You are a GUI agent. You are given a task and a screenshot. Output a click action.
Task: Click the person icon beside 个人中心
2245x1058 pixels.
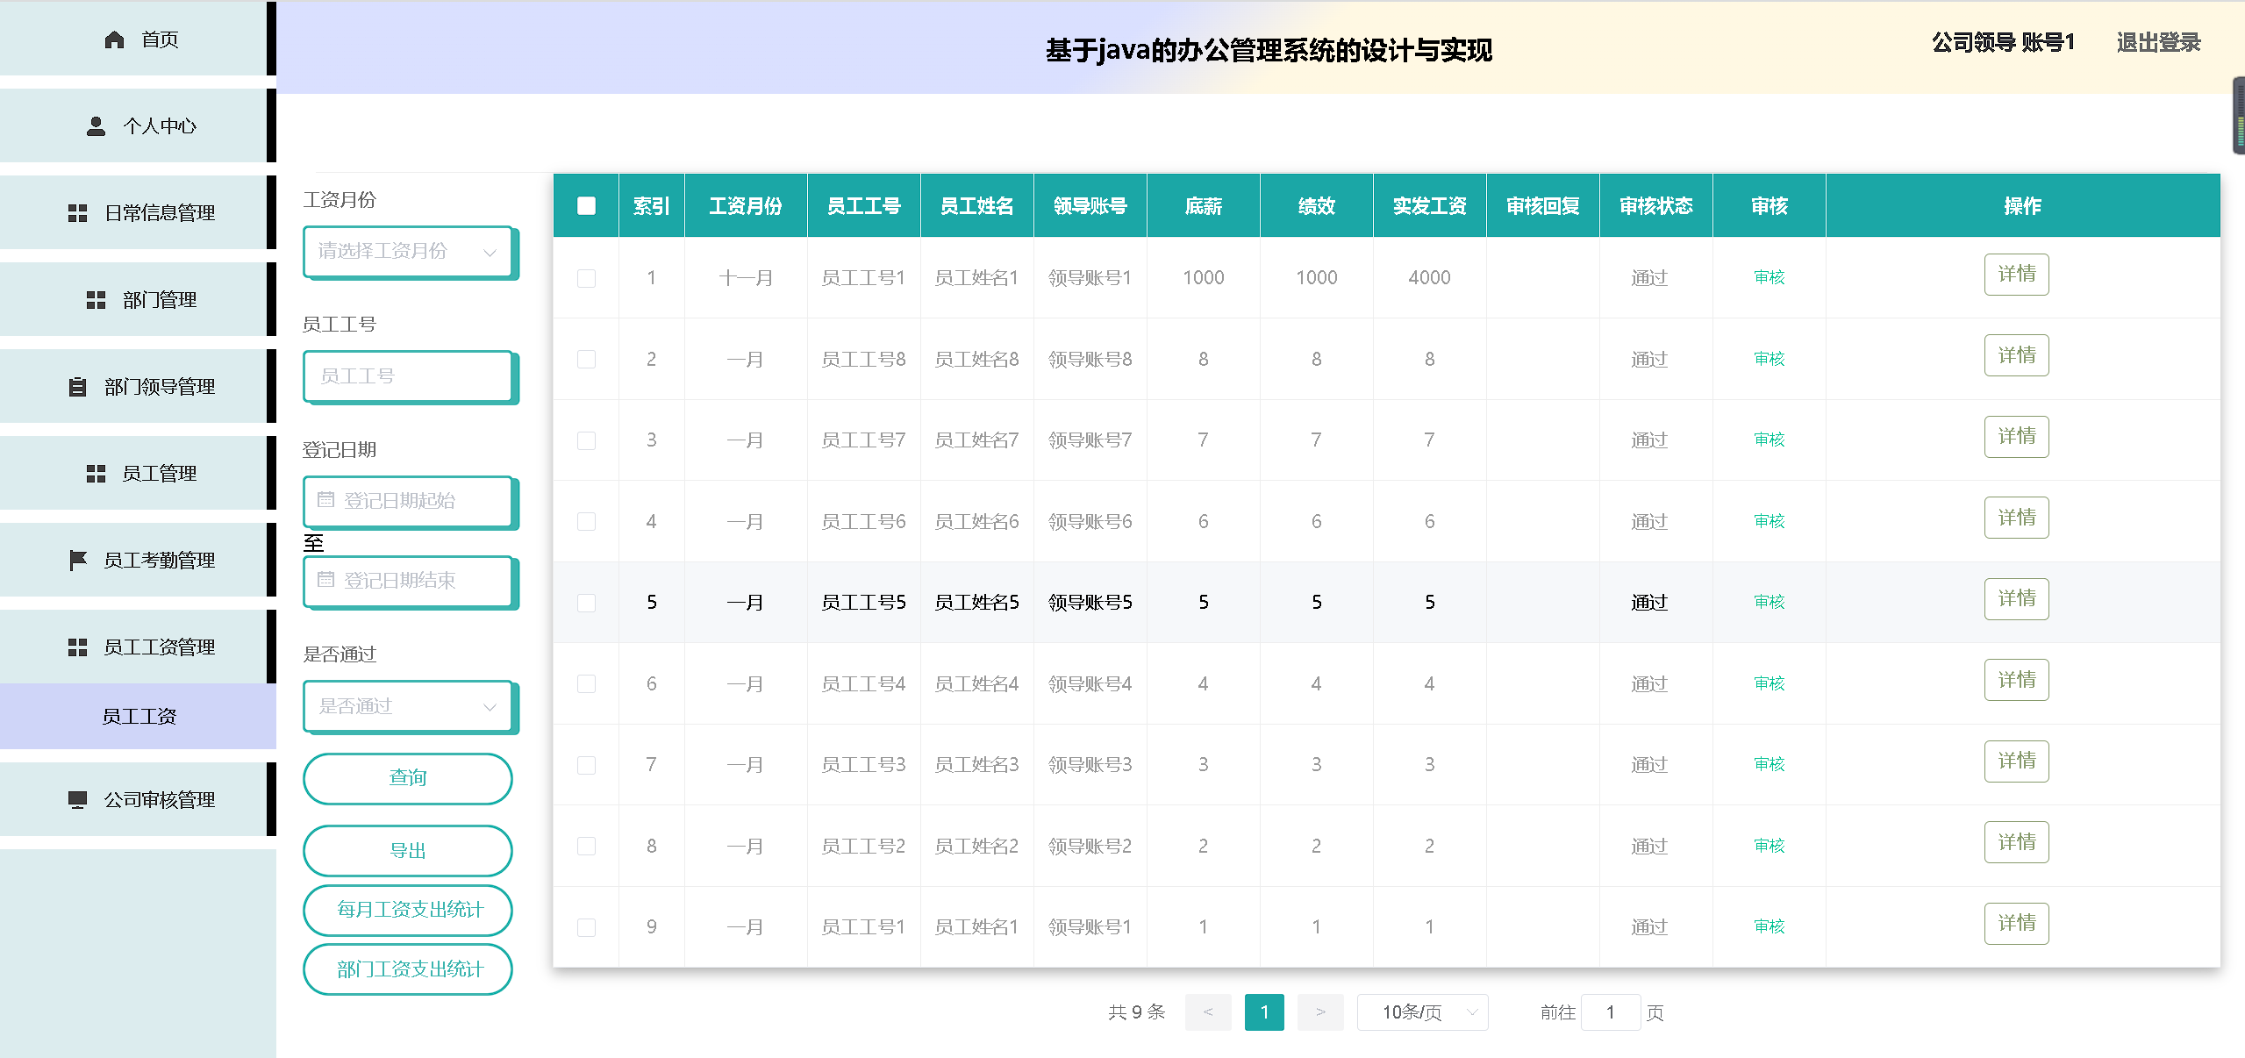[96, 126]
